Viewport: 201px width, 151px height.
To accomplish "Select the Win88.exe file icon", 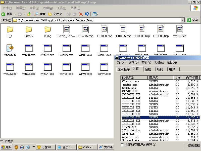I will (x=29, y=48).
